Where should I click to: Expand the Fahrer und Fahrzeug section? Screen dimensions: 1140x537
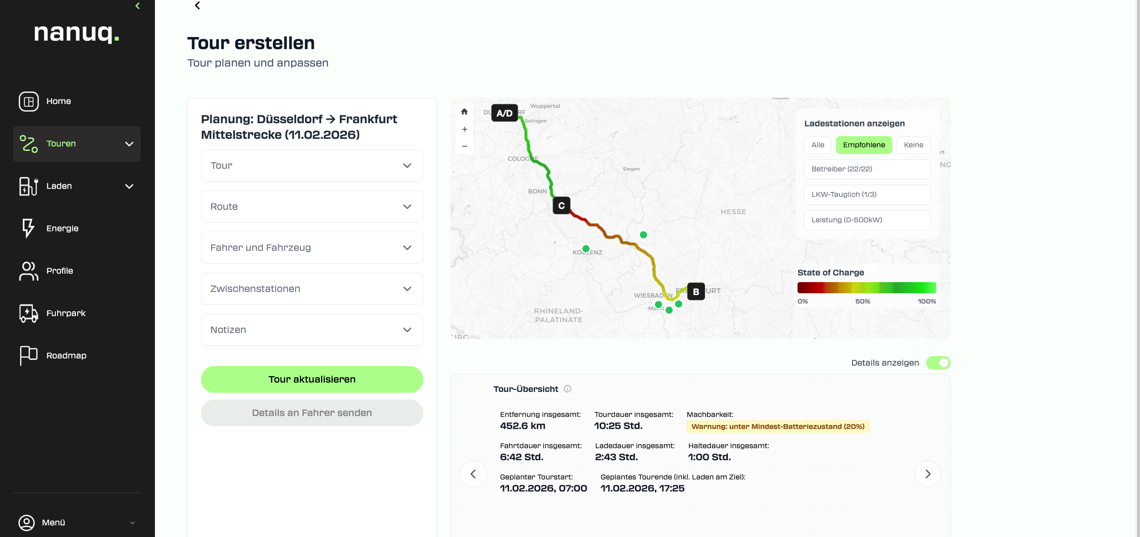pos(312,248)
